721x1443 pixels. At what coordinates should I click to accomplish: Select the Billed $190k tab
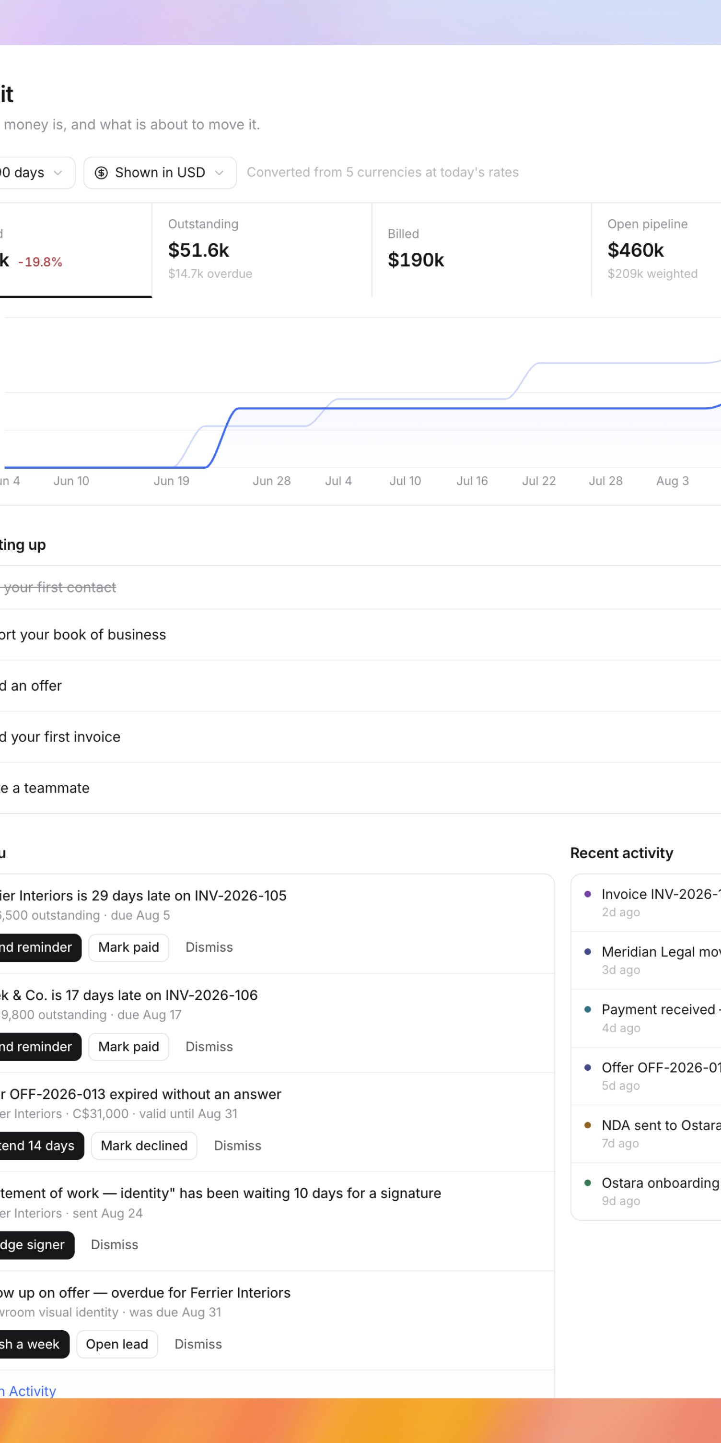[x=481, y=250]
